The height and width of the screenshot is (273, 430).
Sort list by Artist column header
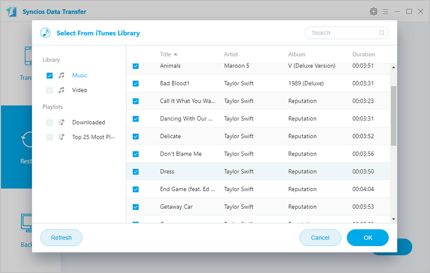pyautogui.click(x=230, y=54)
